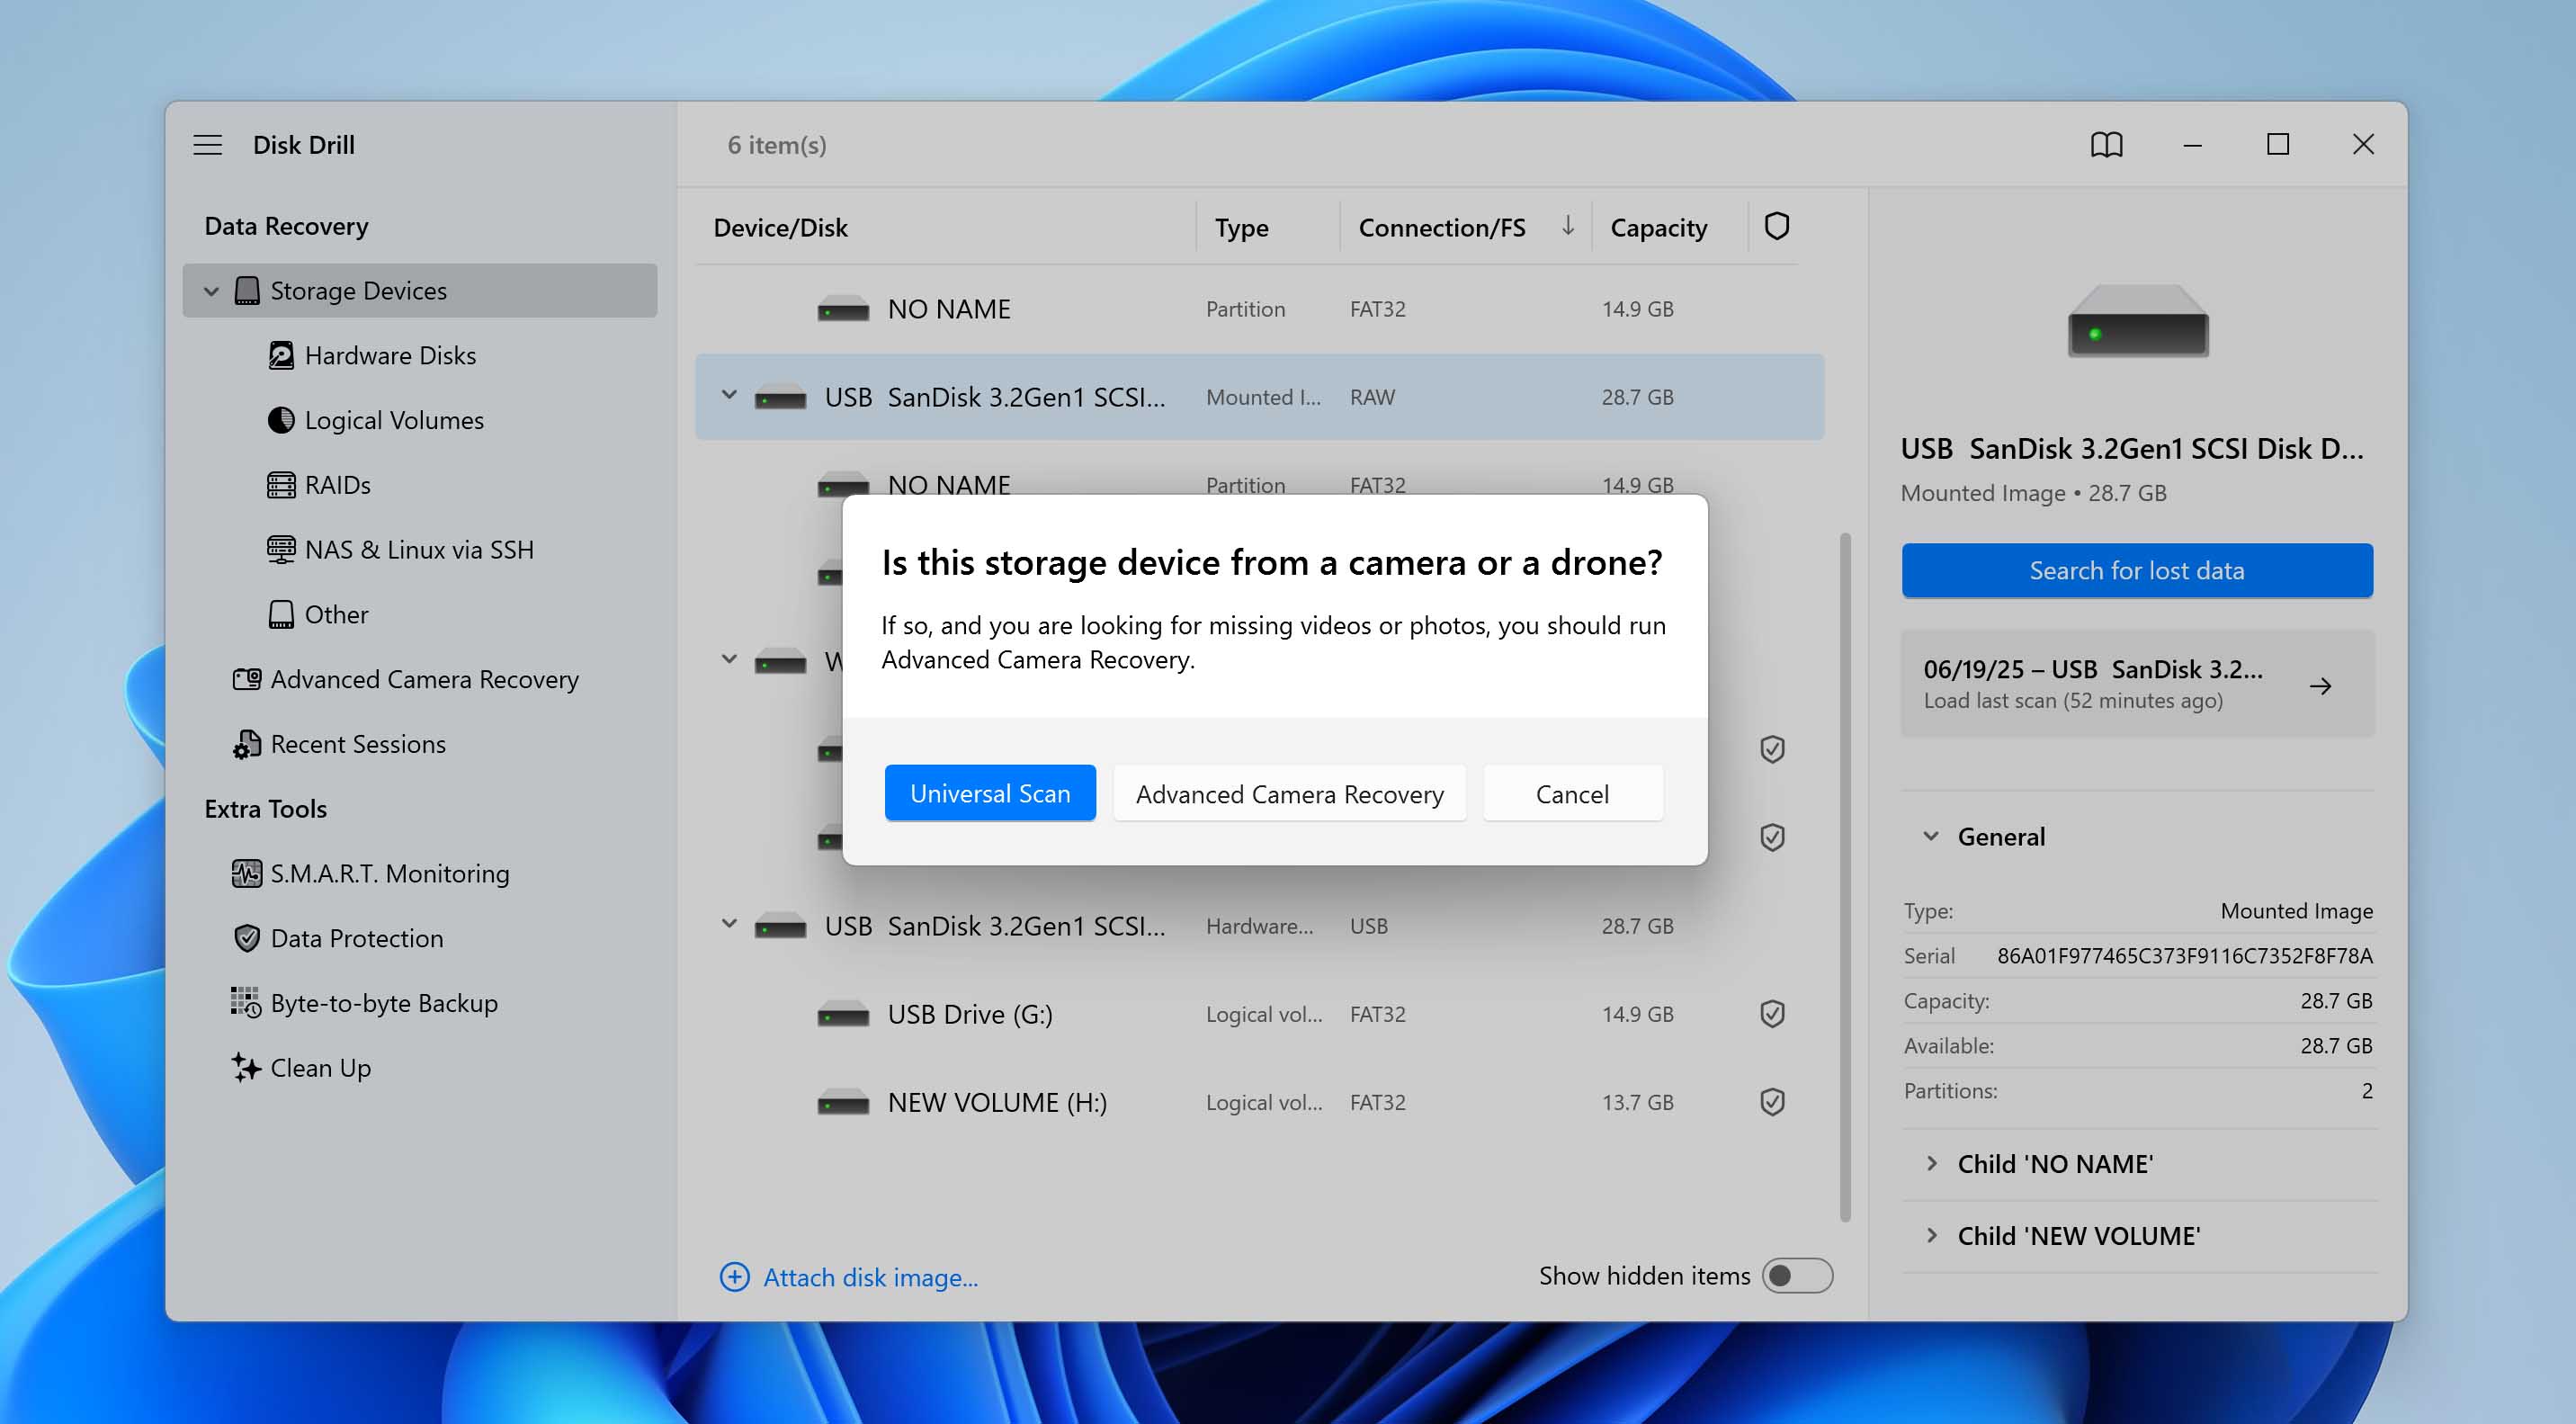Choose Advanced Camera Recovery in the dialog

click(x=1289, y=793)
